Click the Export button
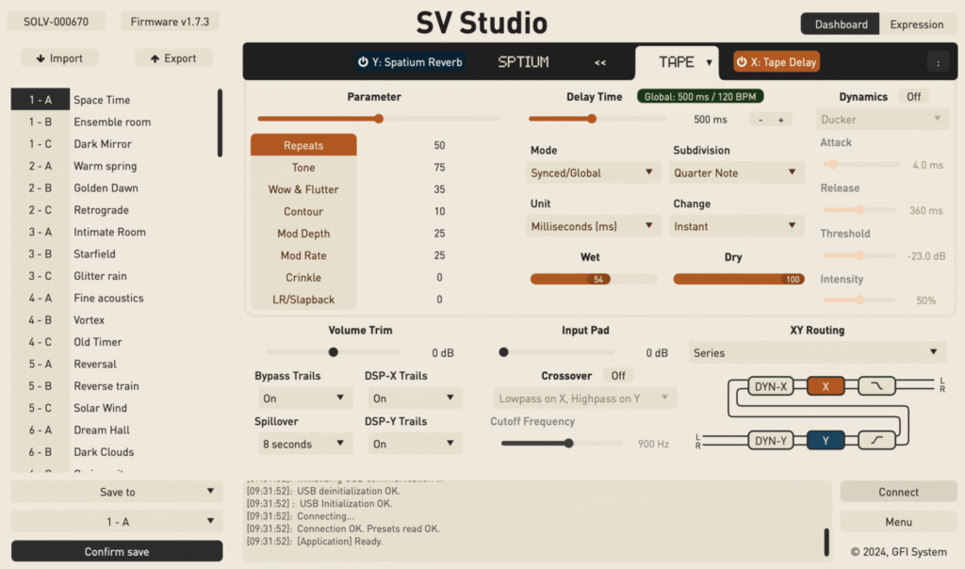This screenshot has width=965, height=569. [173, 58]
